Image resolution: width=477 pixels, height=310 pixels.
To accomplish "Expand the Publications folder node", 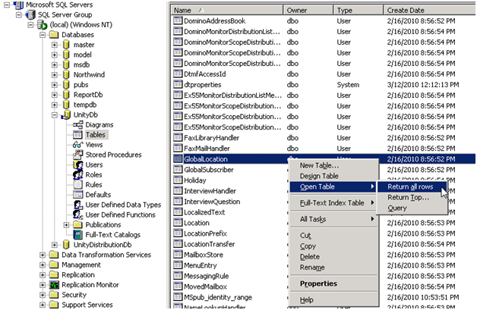I will coord(66,225).
